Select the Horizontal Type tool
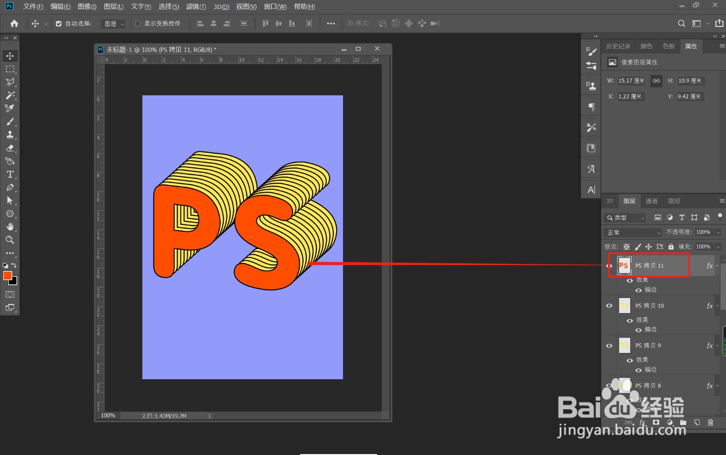The height and width of the screenshot is (455, 726). click(10, 174)
